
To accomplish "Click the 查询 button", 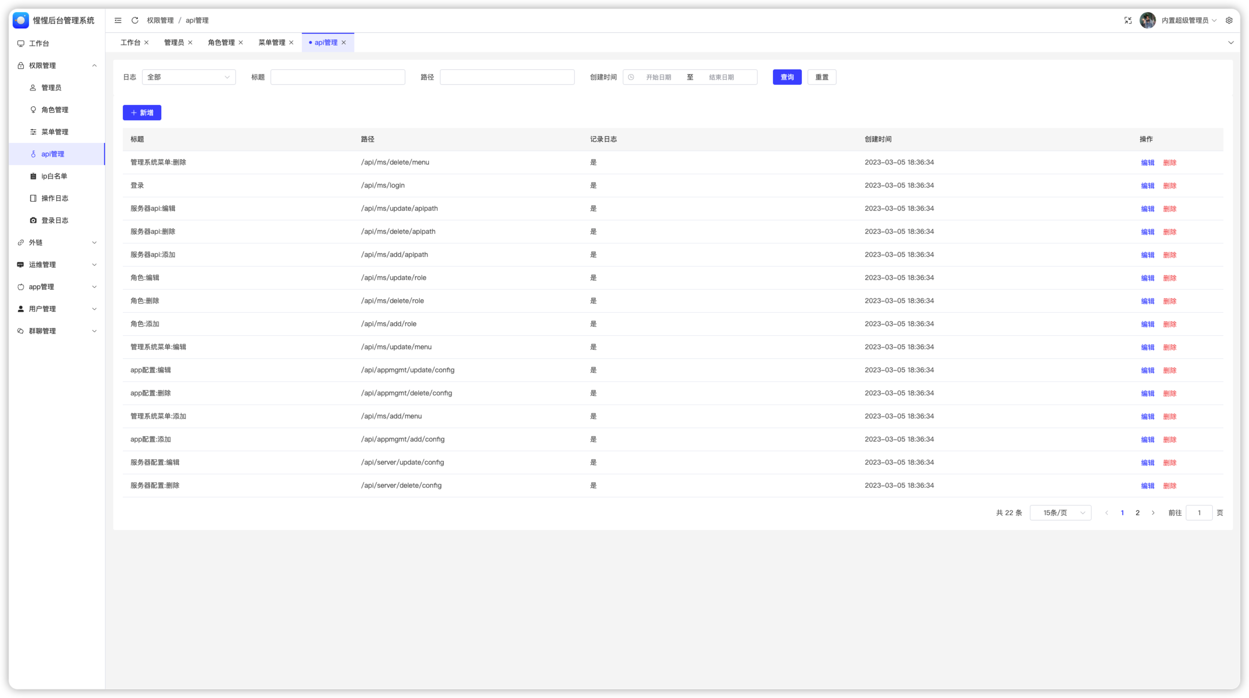I will [786, 77].
